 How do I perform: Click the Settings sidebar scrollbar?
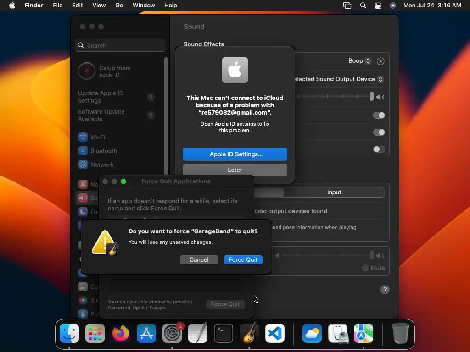coord(166,117)
